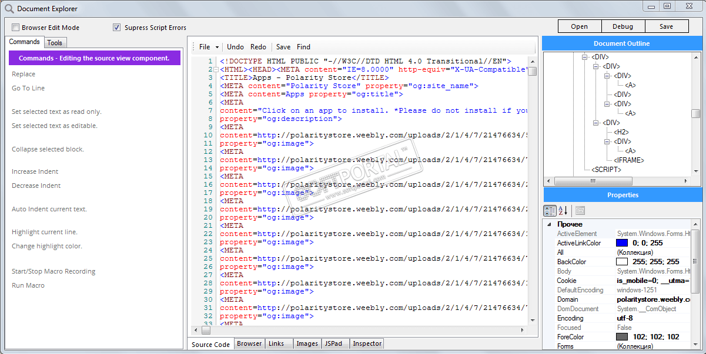The height and width of the screenshot is (354, 706).
Task: Click 'Collapse selected block.' command
Action: pyautogui.click(x=48, y=149)
